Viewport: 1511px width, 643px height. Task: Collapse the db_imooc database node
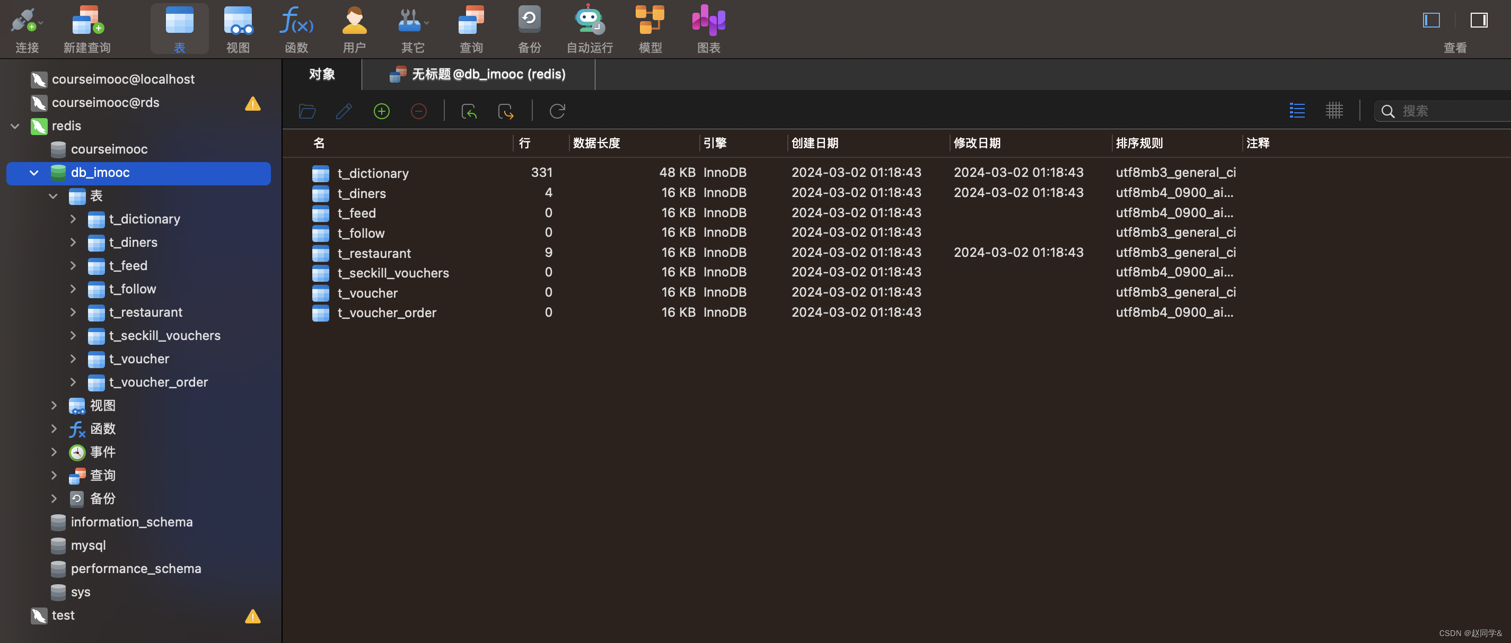tap(34, 172)
